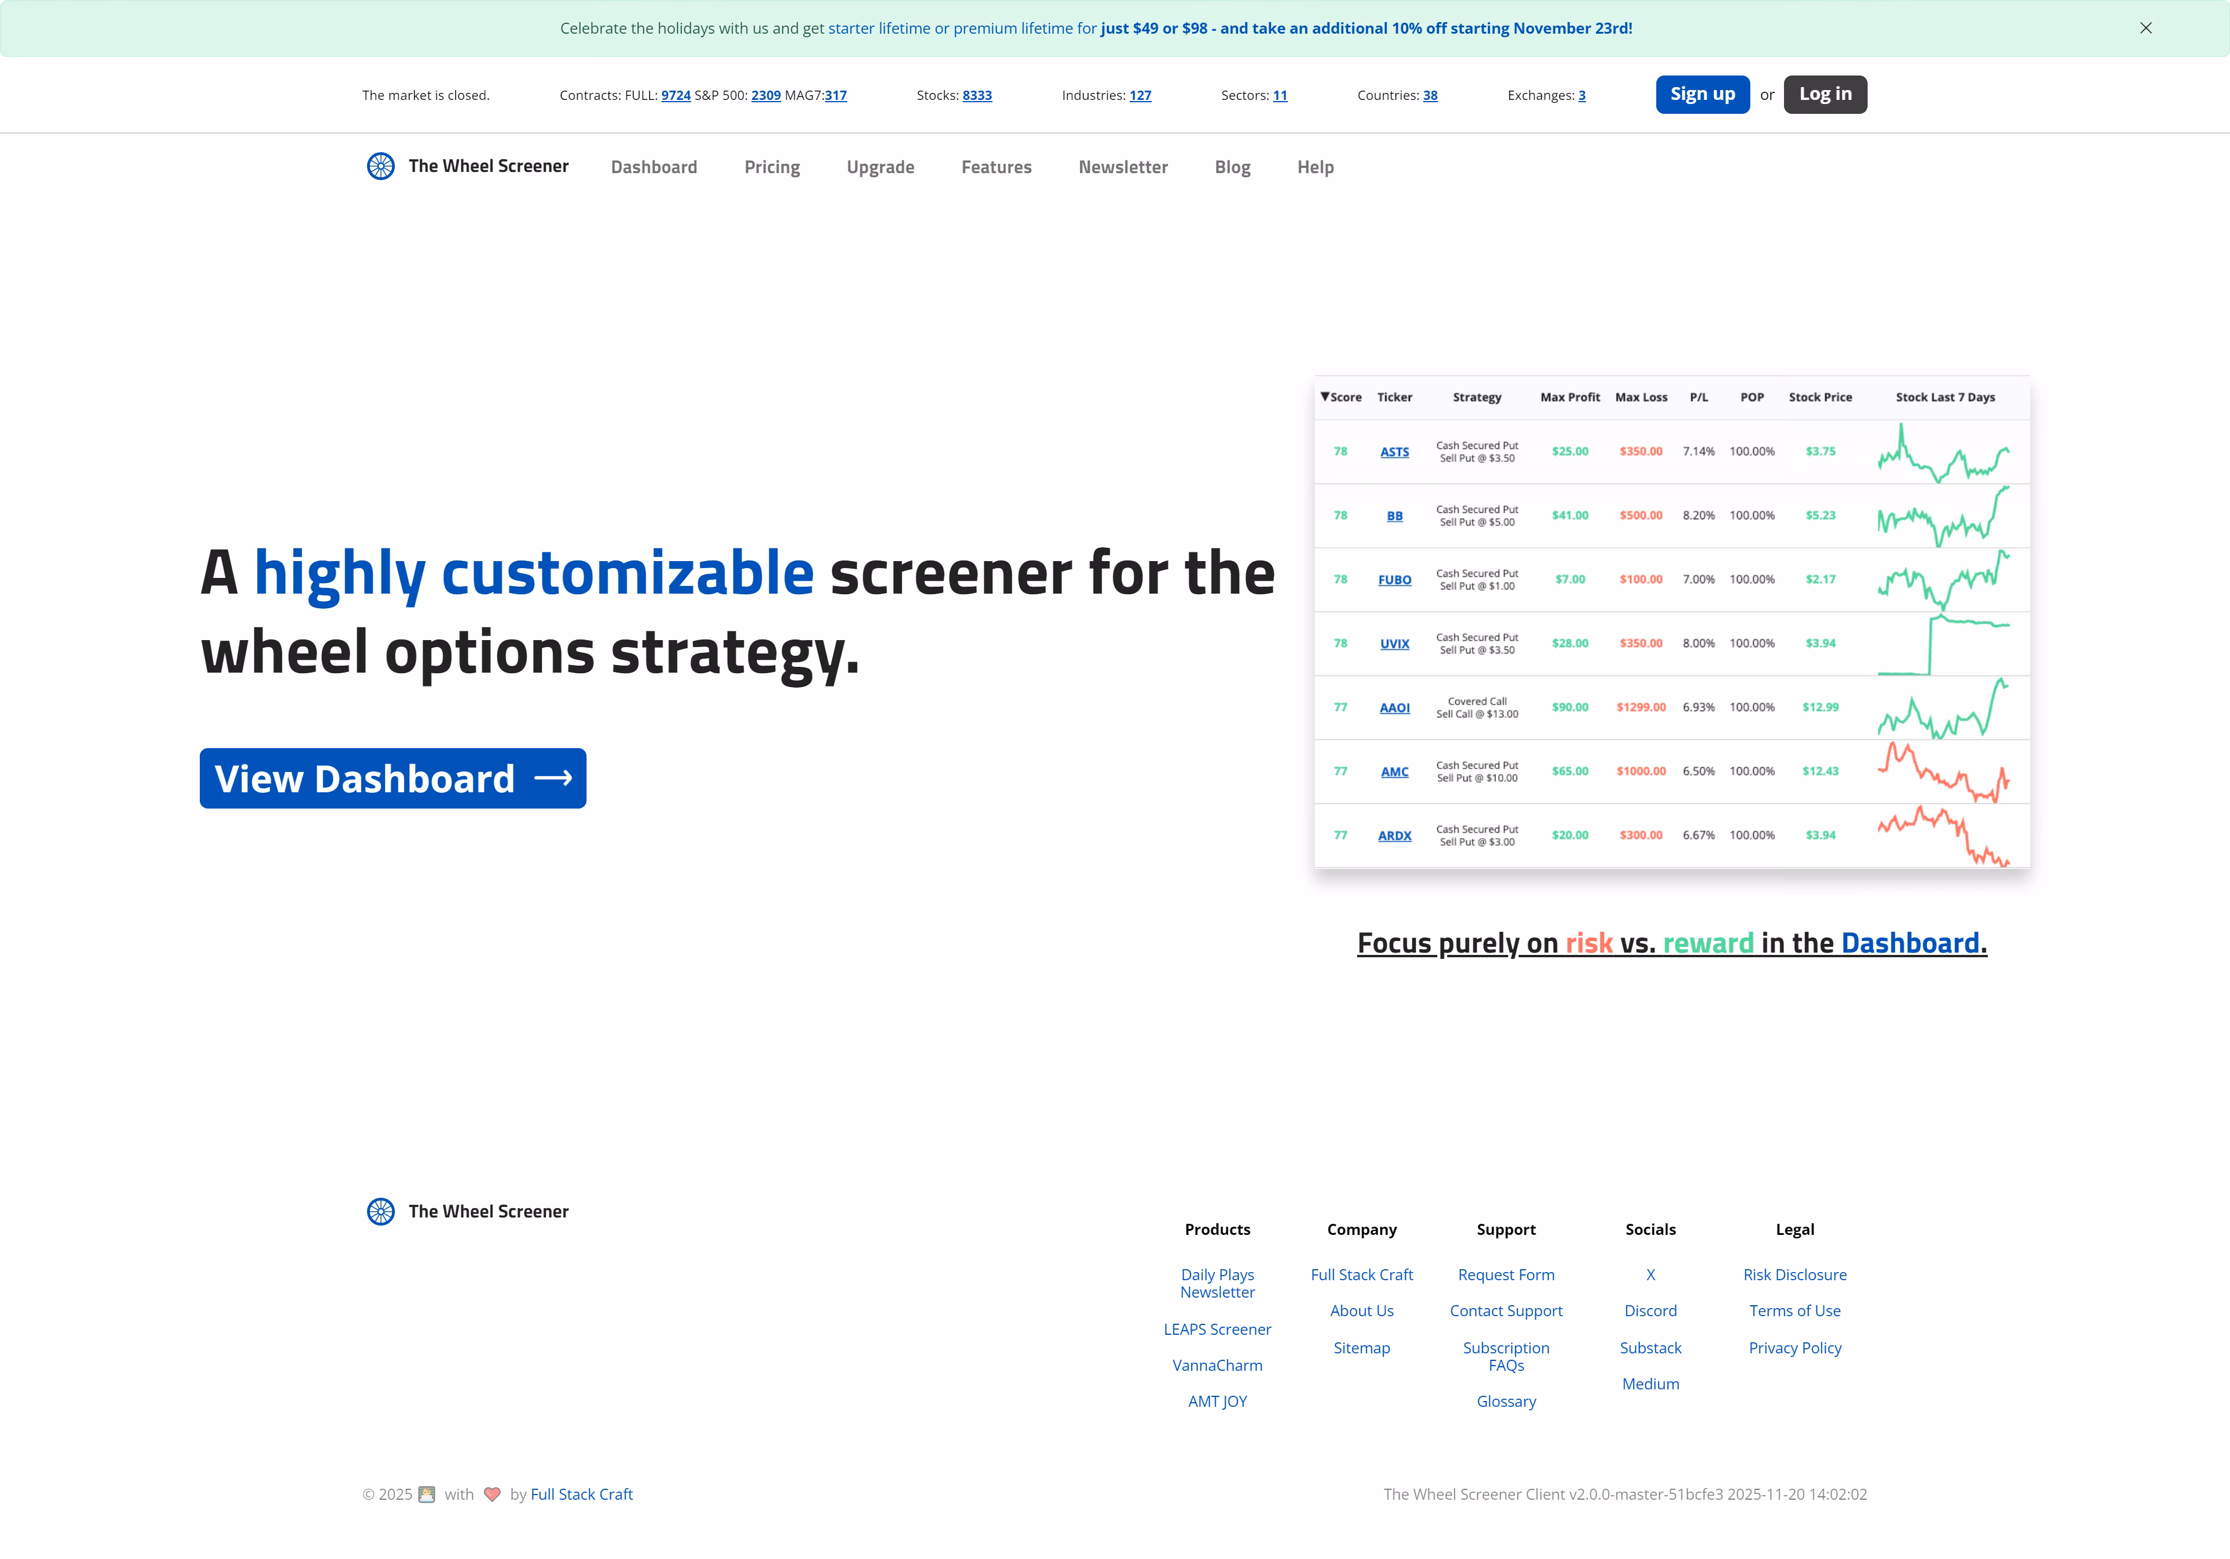
Task: Dismiss the holiday promotion banner
Action: (x=2145, y=28)
